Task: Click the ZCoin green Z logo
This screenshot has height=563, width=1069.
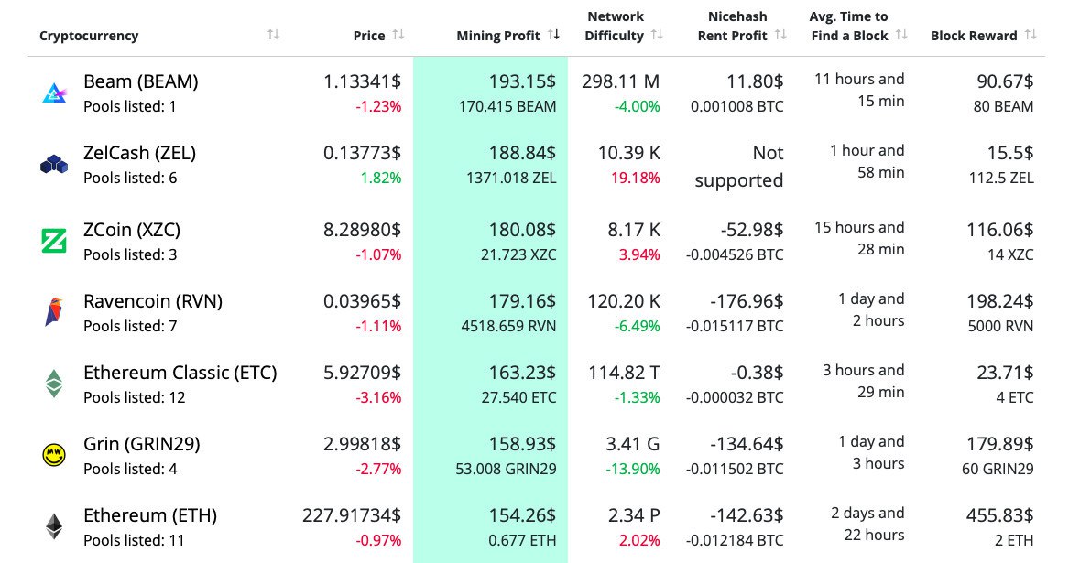Action: click(54, 241)
